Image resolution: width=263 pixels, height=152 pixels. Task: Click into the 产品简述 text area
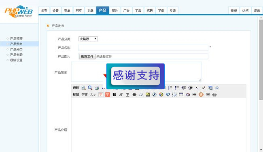tap(136, 72)
